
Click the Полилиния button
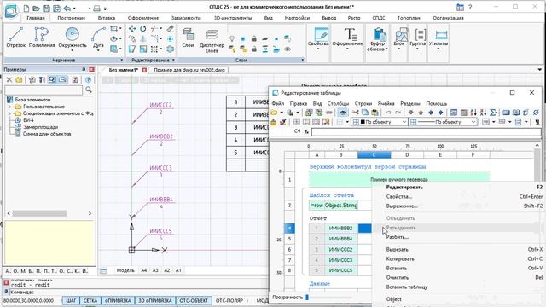coord(42,38)
